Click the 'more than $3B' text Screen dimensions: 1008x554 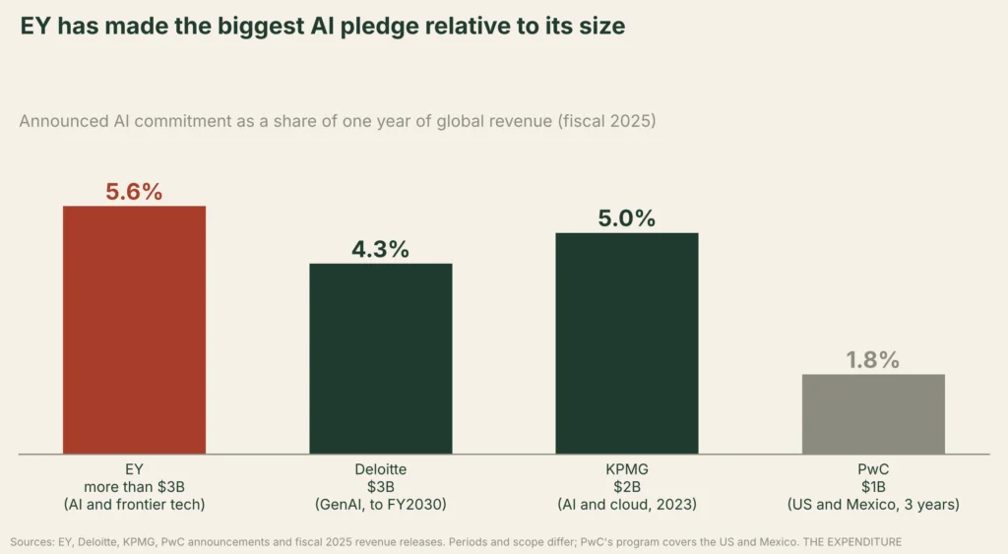pos(134,486)
